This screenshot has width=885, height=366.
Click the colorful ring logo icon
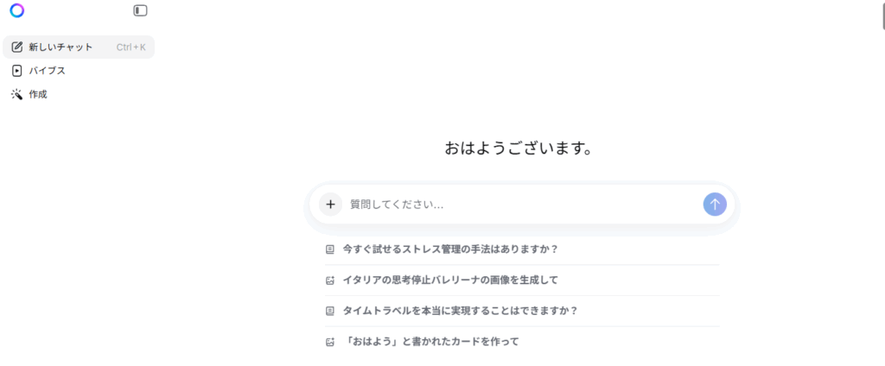[17, 10]
